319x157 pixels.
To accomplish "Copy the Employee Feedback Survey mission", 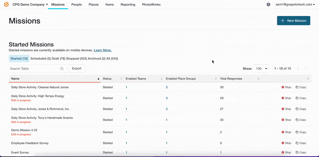I will pyautogui.click(x=301, y=143).
